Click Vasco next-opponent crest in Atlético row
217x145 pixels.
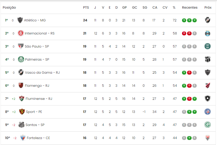(x=208, y=20)
